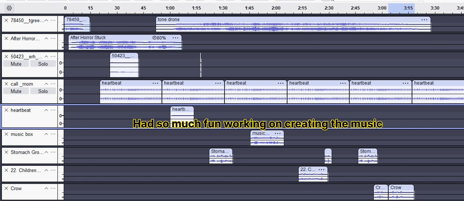Image resolution: width=464 pixels, height=201 pixels.
Task: Open the call _mom track's three-dot menu
Action: (x=53, y=84)
